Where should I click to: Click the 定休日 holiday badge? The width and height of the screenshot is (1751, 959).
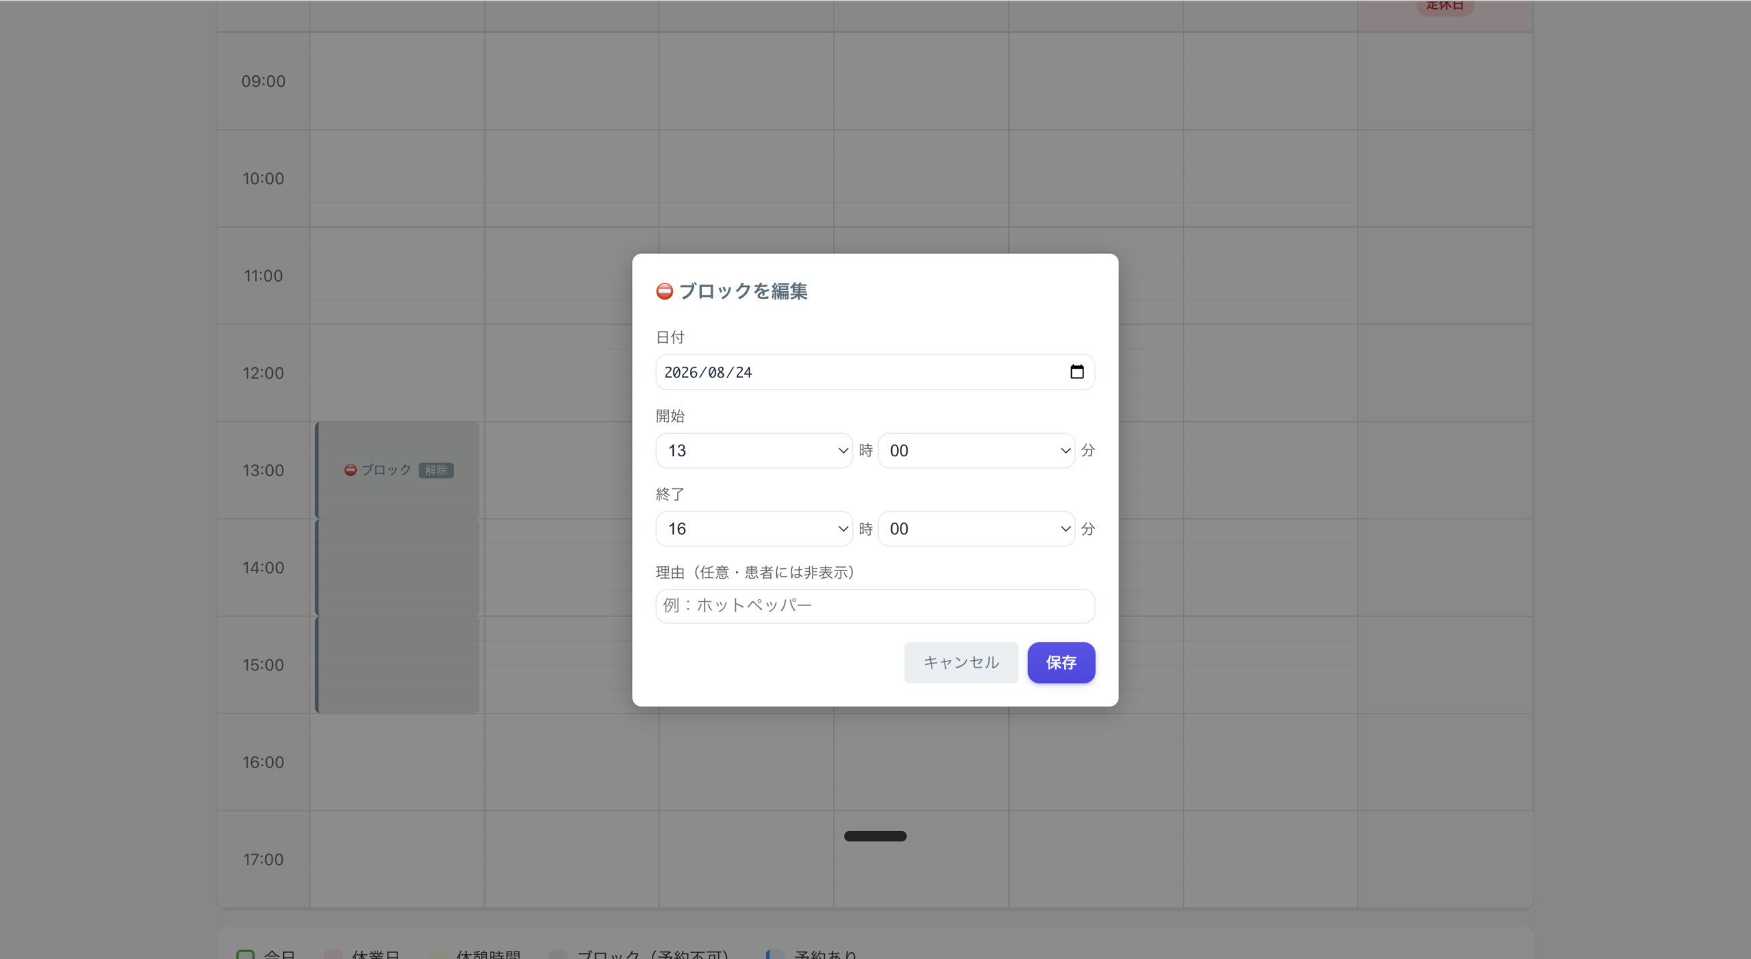(x=1445, y=6)
